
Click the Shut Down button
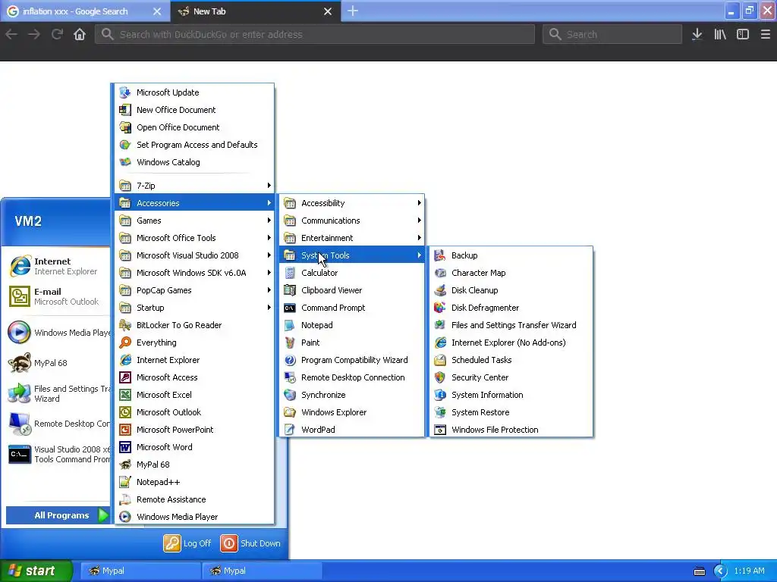pyautogui.click(x=250, y=543)
